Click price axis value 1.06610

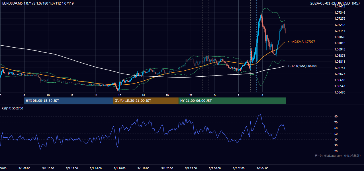pos(340,80)
